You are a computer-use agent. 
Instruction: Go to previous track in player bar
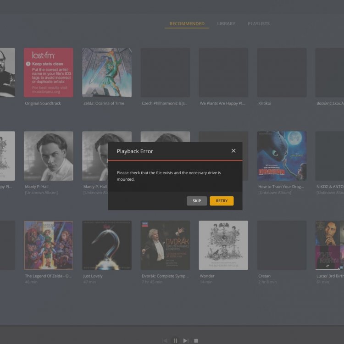click(x=165, y=340)
